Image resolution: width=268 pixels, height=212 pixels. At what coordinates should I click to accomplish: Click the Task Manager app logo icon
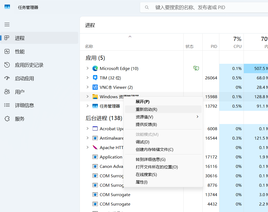[7, 7]
